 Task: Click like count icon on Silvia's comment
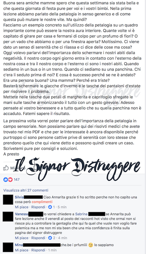(x=50, y=207)
